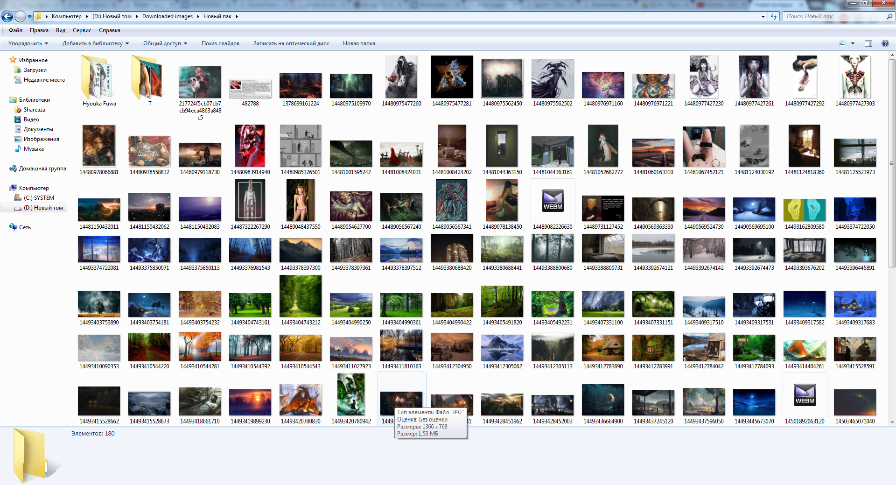Screen dimensions: 896x485
Task: Toggle the preview pane icon
Action: 868,43
